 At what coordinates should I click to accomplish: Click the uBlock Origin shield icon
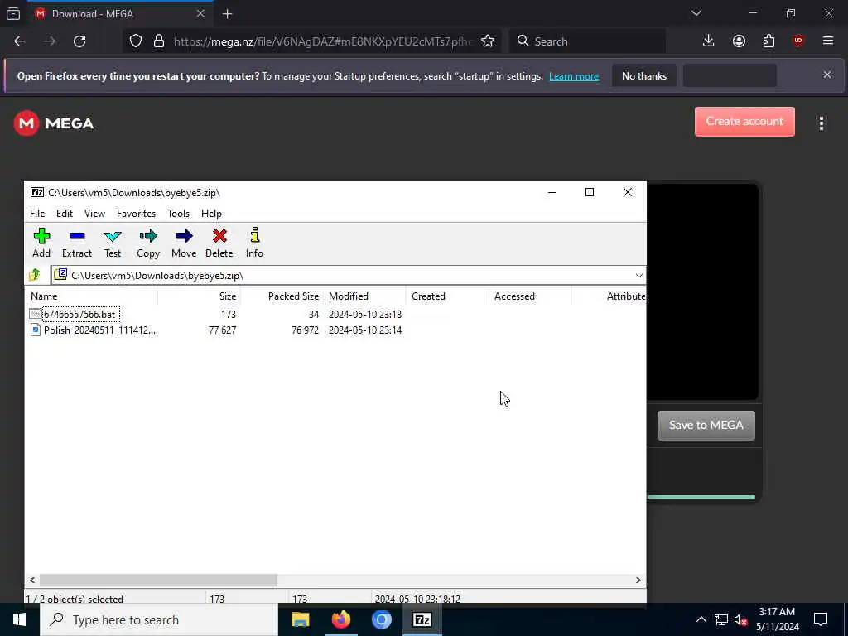pos(798,41)
